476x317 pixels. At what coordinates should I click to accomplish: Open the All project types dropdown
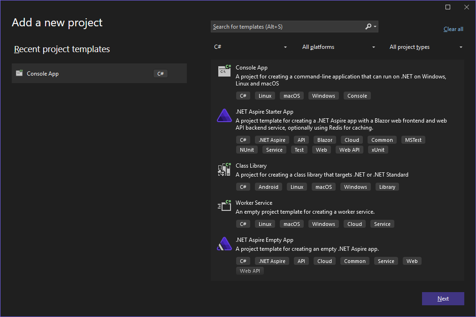click(426, 47)
